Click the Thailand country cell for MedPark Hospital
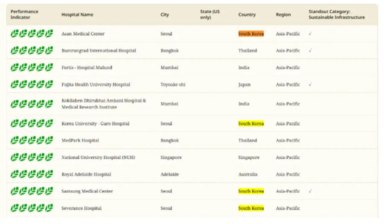The image size is (384, 224). click(x=247, y=140)
